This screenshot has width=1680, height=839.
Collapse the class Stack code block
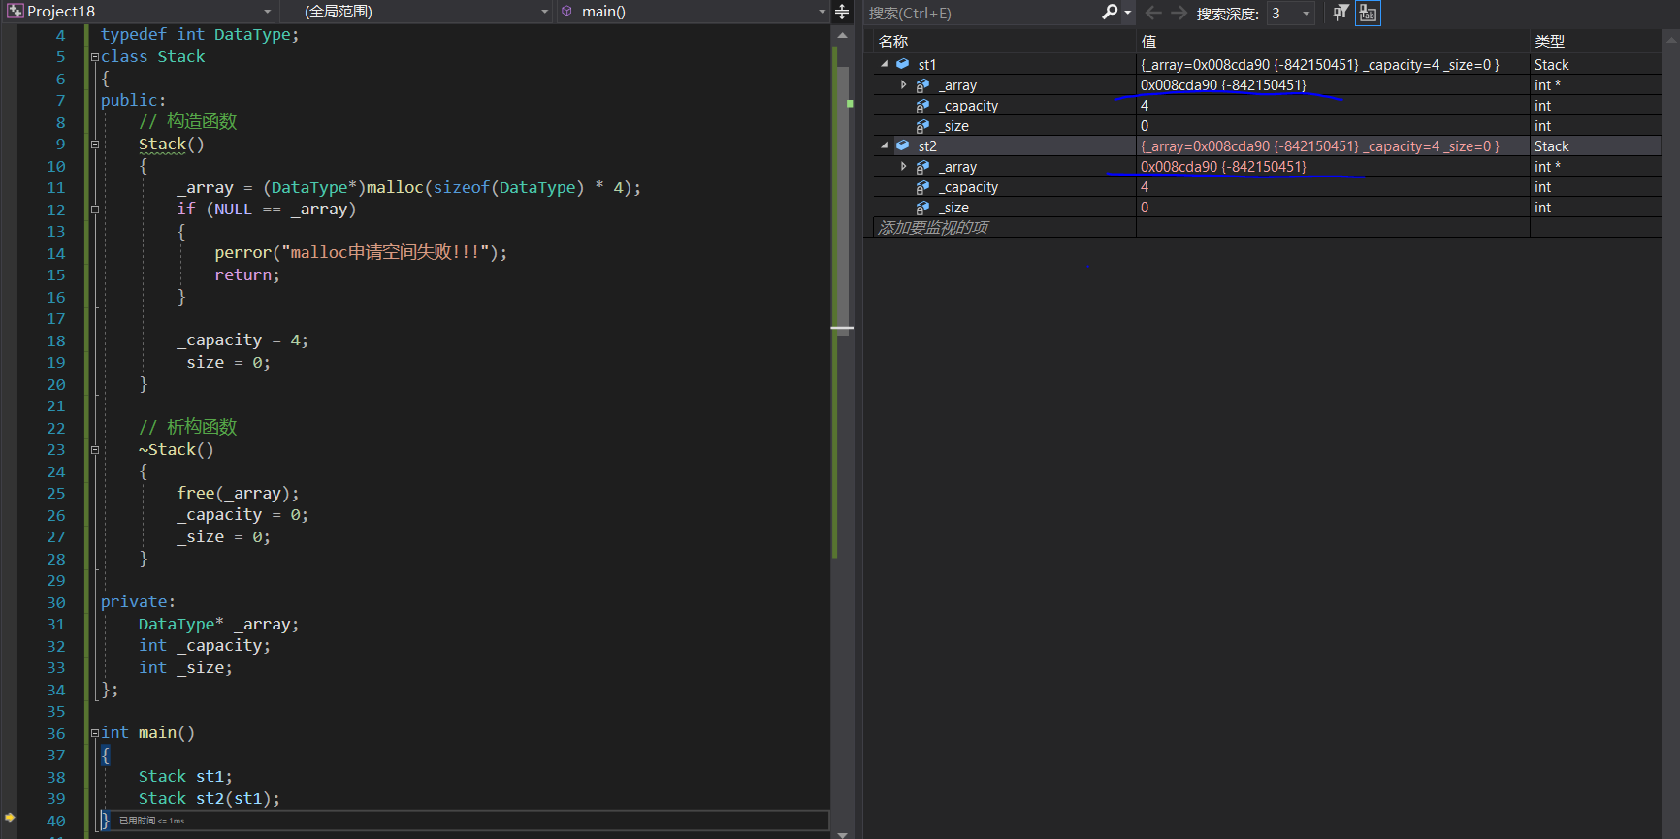(x=95, y=57)
